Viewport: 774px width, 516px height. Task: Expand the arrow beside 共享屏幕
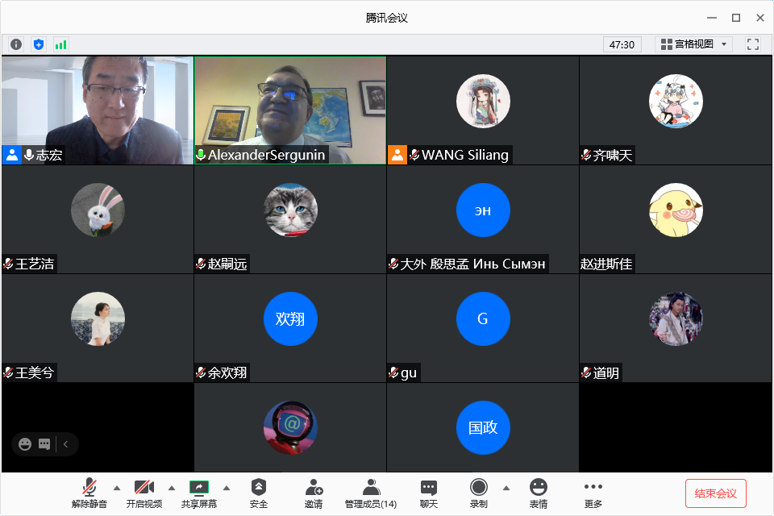point(227,487)
